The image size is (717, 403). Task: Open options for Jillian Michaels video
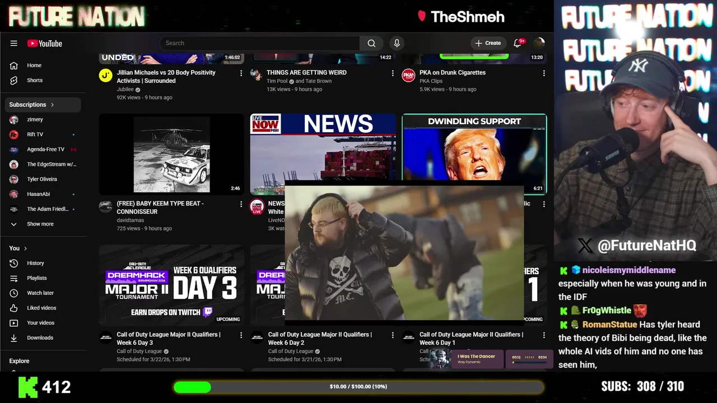click(241, 73)
